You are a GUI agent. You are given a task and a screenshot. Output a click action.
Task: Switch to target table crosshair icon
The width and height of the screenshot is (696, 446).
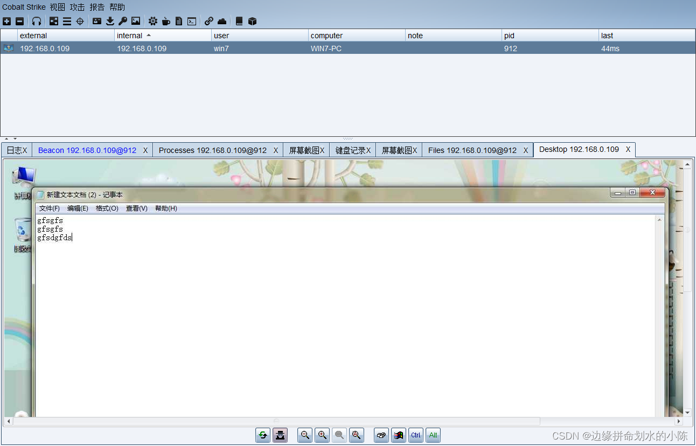[x=80, y=21]
